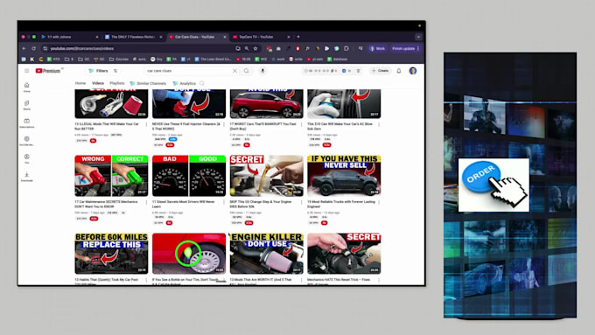Open the ENGINE KILLER DON'T USE thumbnail
The height and width of the screenshot is (335, 595).
266,254
